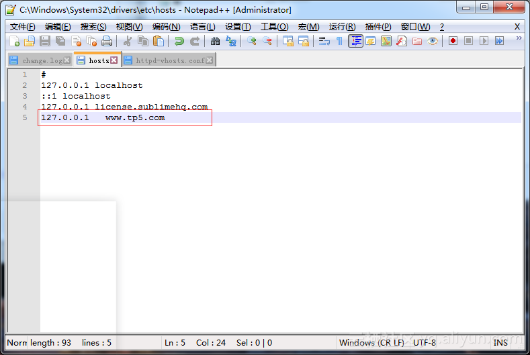Zoom out with the magnifier minus icon
Screen dimensions: 530x355
click(267, 41)
